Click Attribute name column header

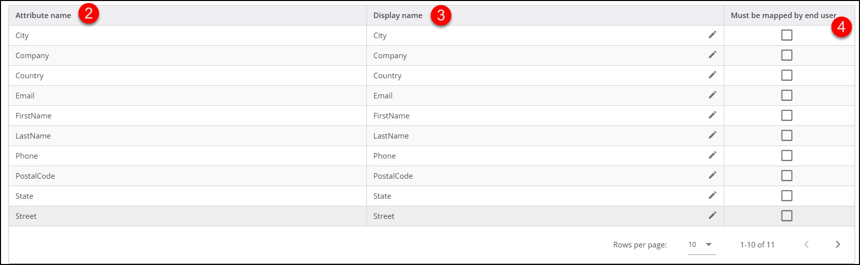click(x=43, y=16)
